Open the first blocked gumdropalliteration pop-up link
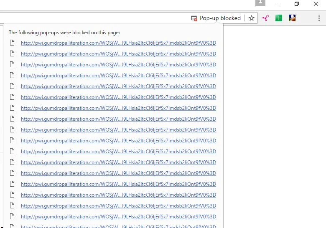This screenshot has width=326, height=228. click(118, 43)
